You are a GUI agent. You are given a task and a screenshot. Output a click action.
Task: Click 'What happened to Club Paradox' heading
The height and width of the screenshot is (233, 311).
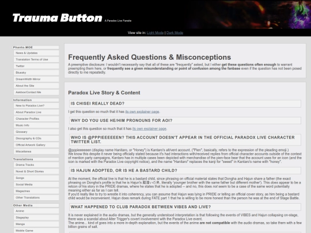(185, 207)
